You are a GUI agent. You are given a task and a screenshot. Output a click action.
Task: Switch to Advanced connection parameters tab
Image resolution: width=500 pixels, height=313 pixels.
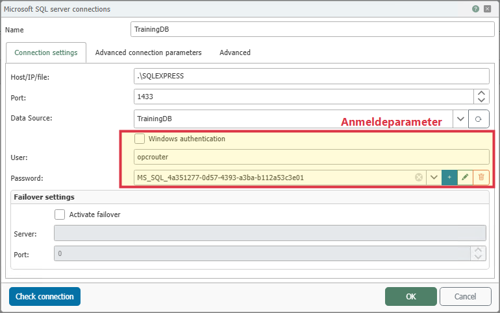[x=148, y=52]
